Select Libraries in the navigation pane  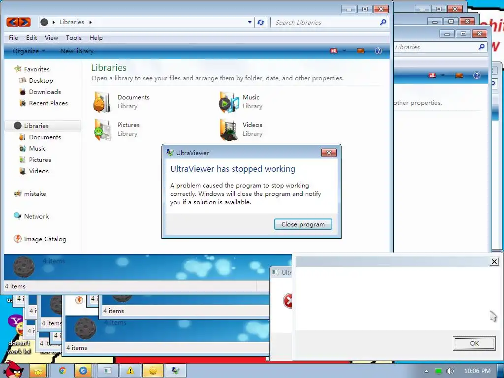pyautogui.click(x=43, y=126)
